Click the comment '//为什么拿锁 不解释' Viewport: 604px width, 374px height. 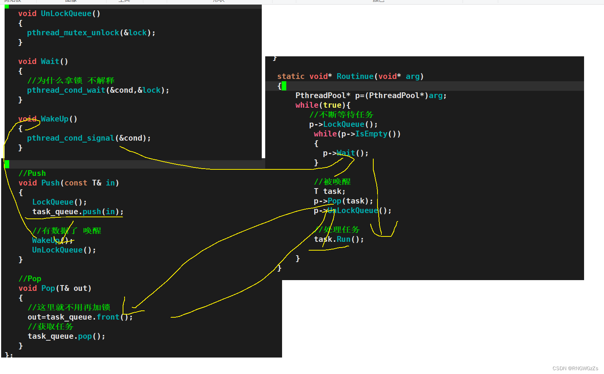click(71, 80)
